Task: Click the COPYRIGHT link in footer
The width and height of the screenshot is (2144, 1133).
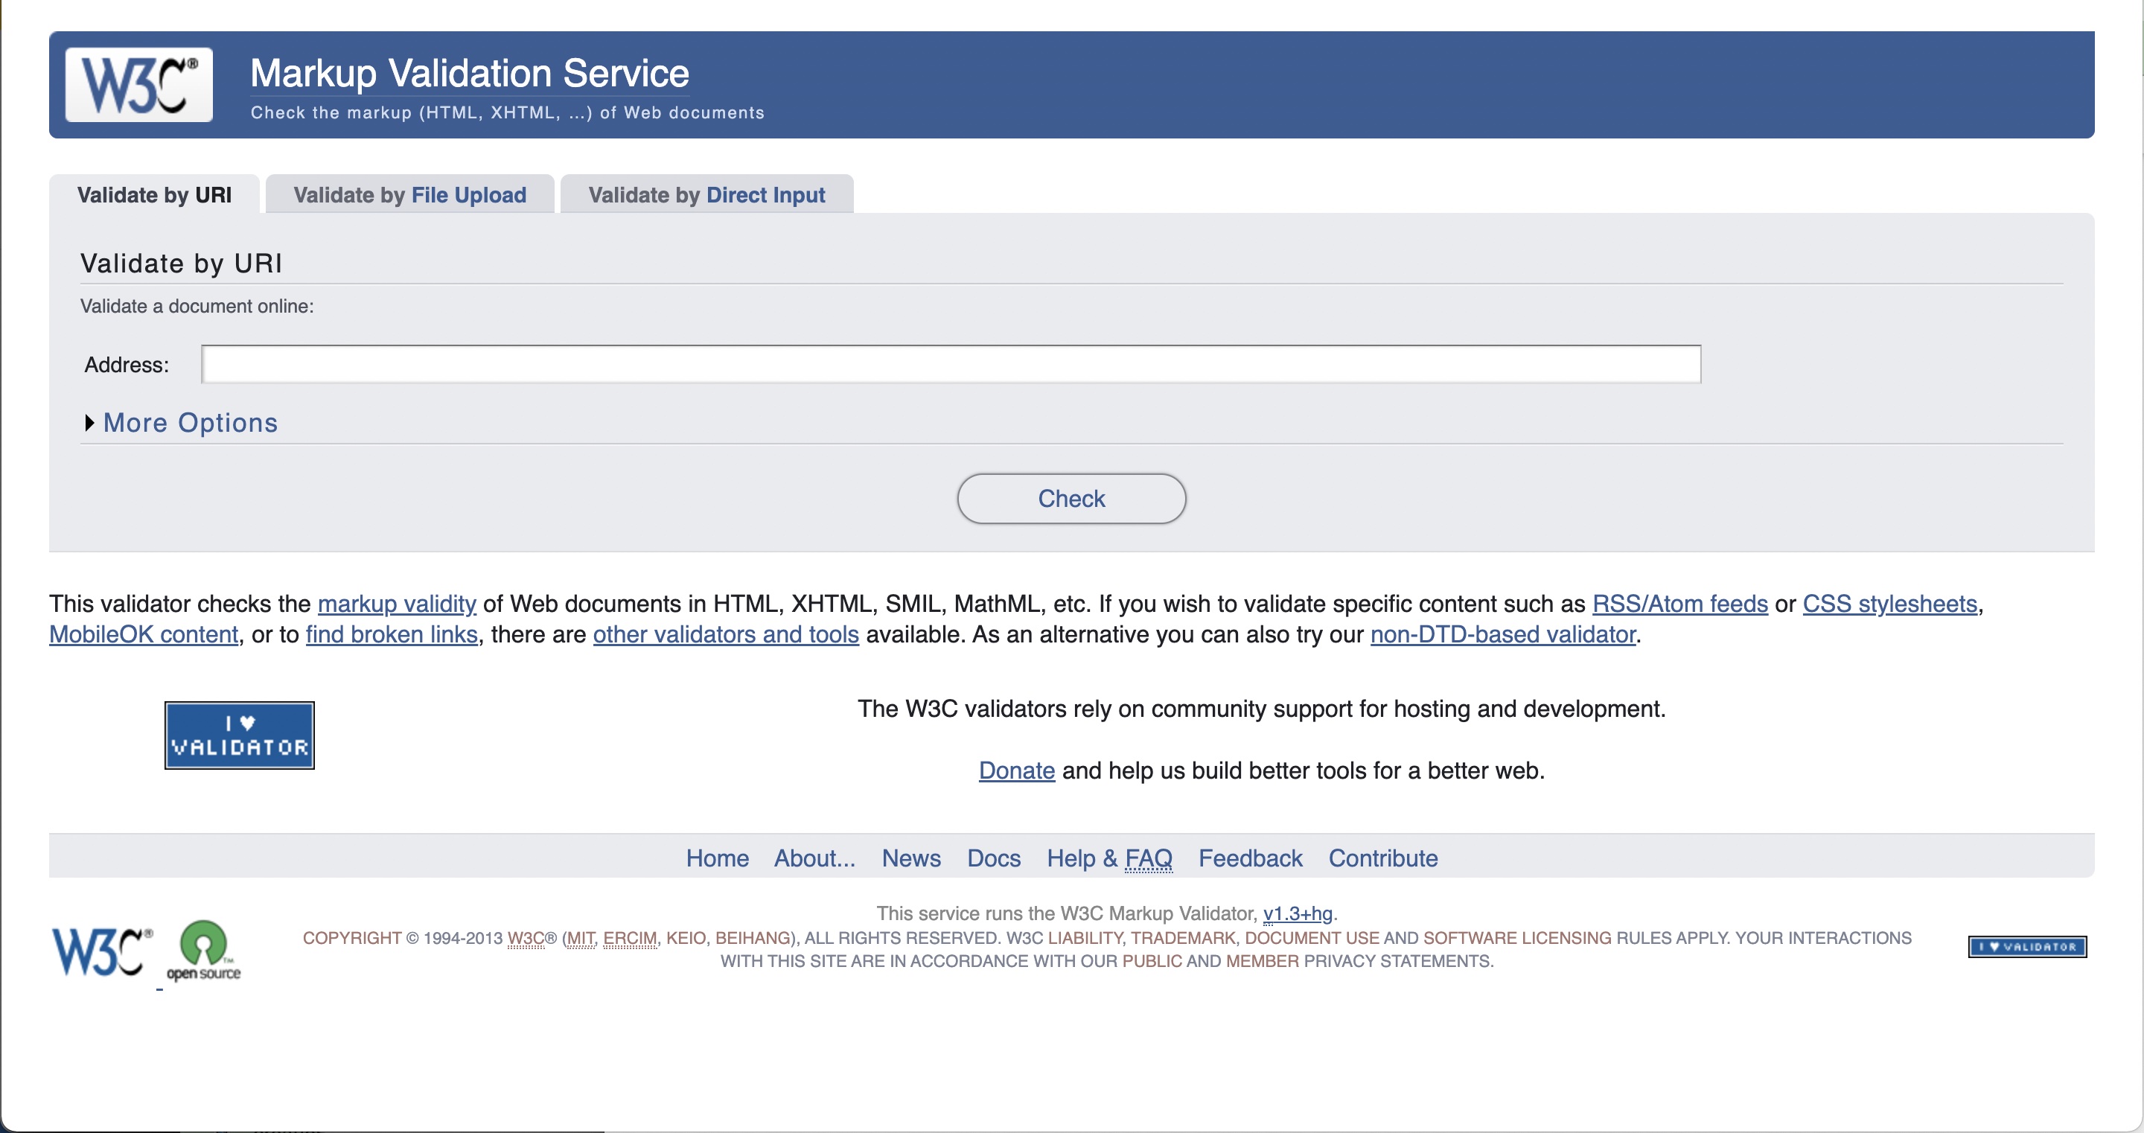Action: click(352, 938)
